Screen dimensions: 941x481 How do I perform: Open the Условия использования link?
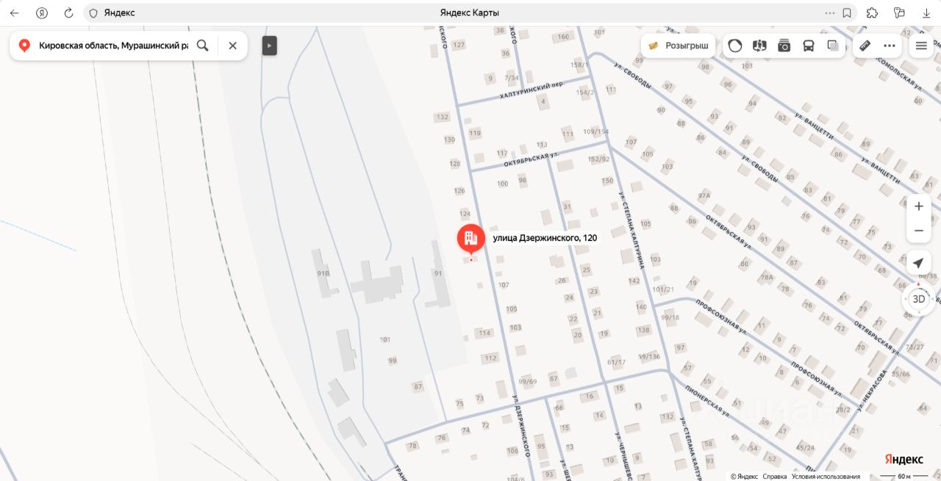pyautogui.click(x=826, y=477)
